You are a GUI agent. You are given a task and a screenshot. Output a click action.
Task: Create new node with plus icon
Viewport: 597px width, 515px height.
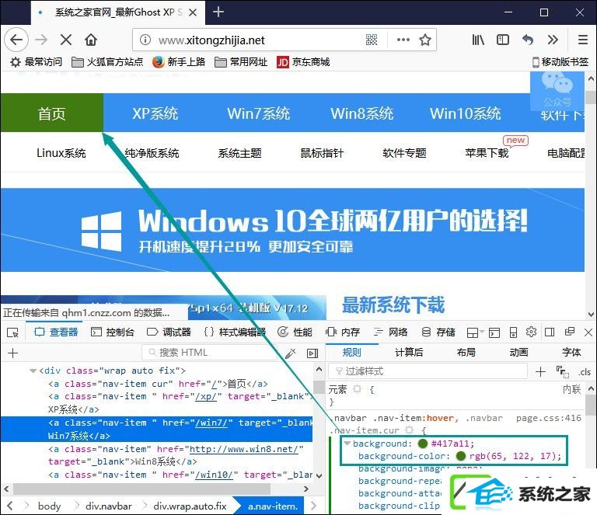point(12,353)
